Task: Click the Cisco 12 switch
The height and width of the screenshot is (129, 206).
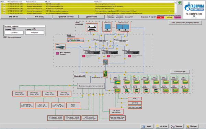Action: tap(120, 41)
